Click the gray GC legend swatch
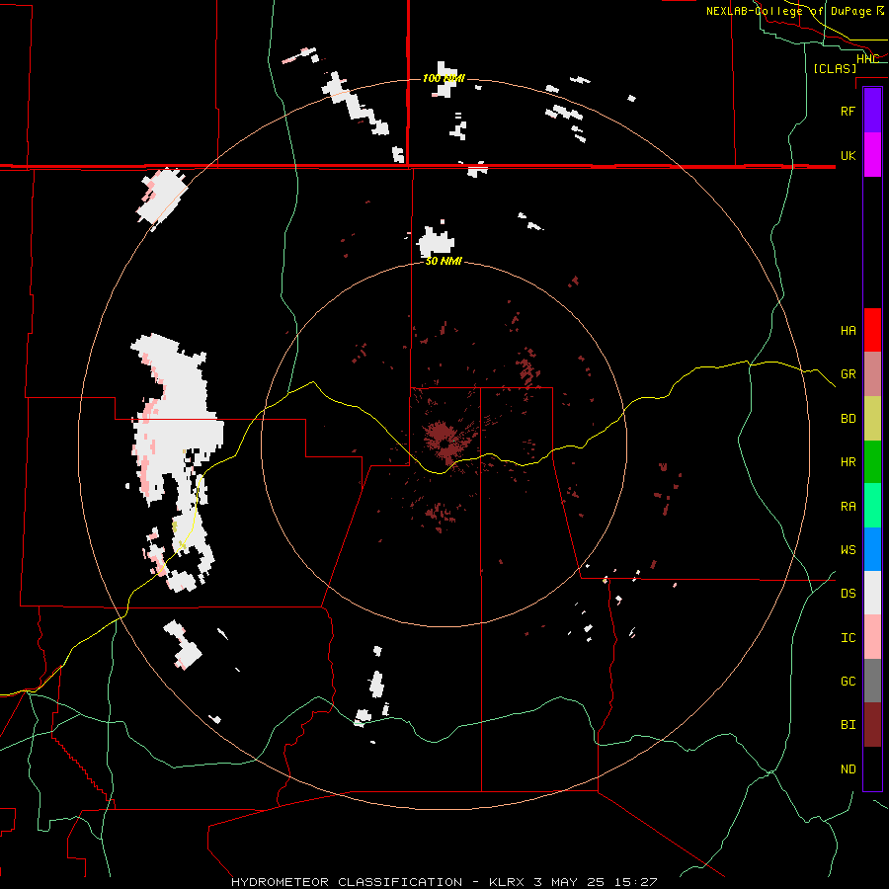Viewport: 889px width, 889px height. pyautogui.click(x=872, y=681)
